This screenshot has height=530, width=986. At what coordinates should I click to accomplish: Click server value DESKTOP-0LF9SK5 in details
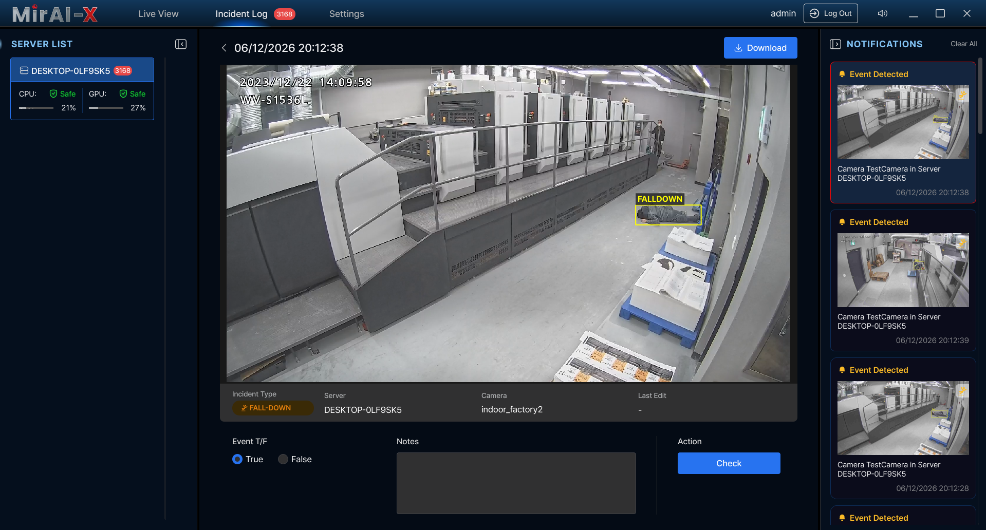(363, 410)
